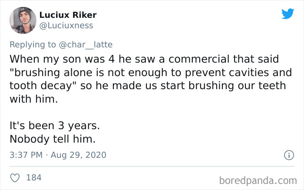The image size is (304, 190).
Task: Open the tweet info icon
Action: pyautogui.click(x=287, y=155)
